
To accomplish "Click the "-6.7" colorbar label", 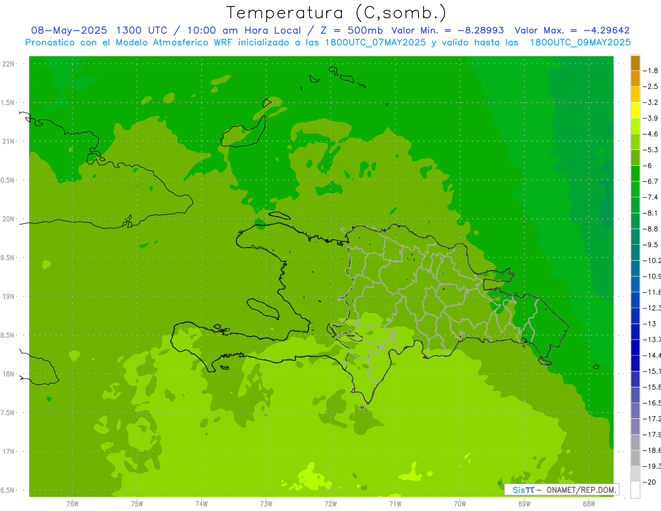I will pyautogui.click(x=651, y=181).
